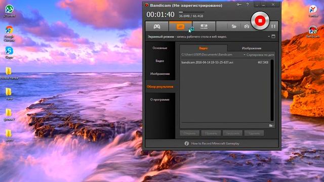Select the фото desktop folder
The width and height of the screenshot is (324, 182).
point(9,136)
